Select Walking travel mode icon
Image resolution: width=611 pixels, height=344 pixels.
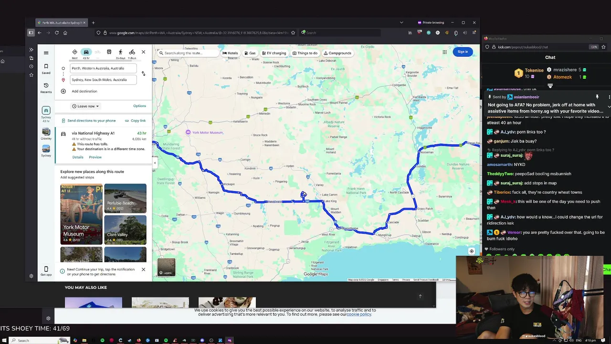[120, 52]
